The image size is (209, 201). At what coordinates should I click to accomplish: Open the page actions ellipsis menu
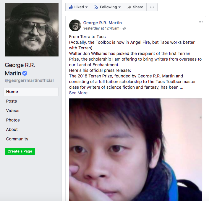pyautogui.click(x=152, y=7)
